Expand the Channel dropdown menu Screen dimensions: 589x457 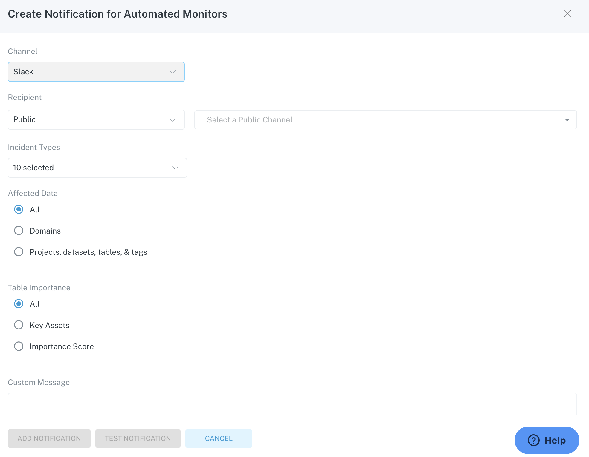click(x=96, y=72)
